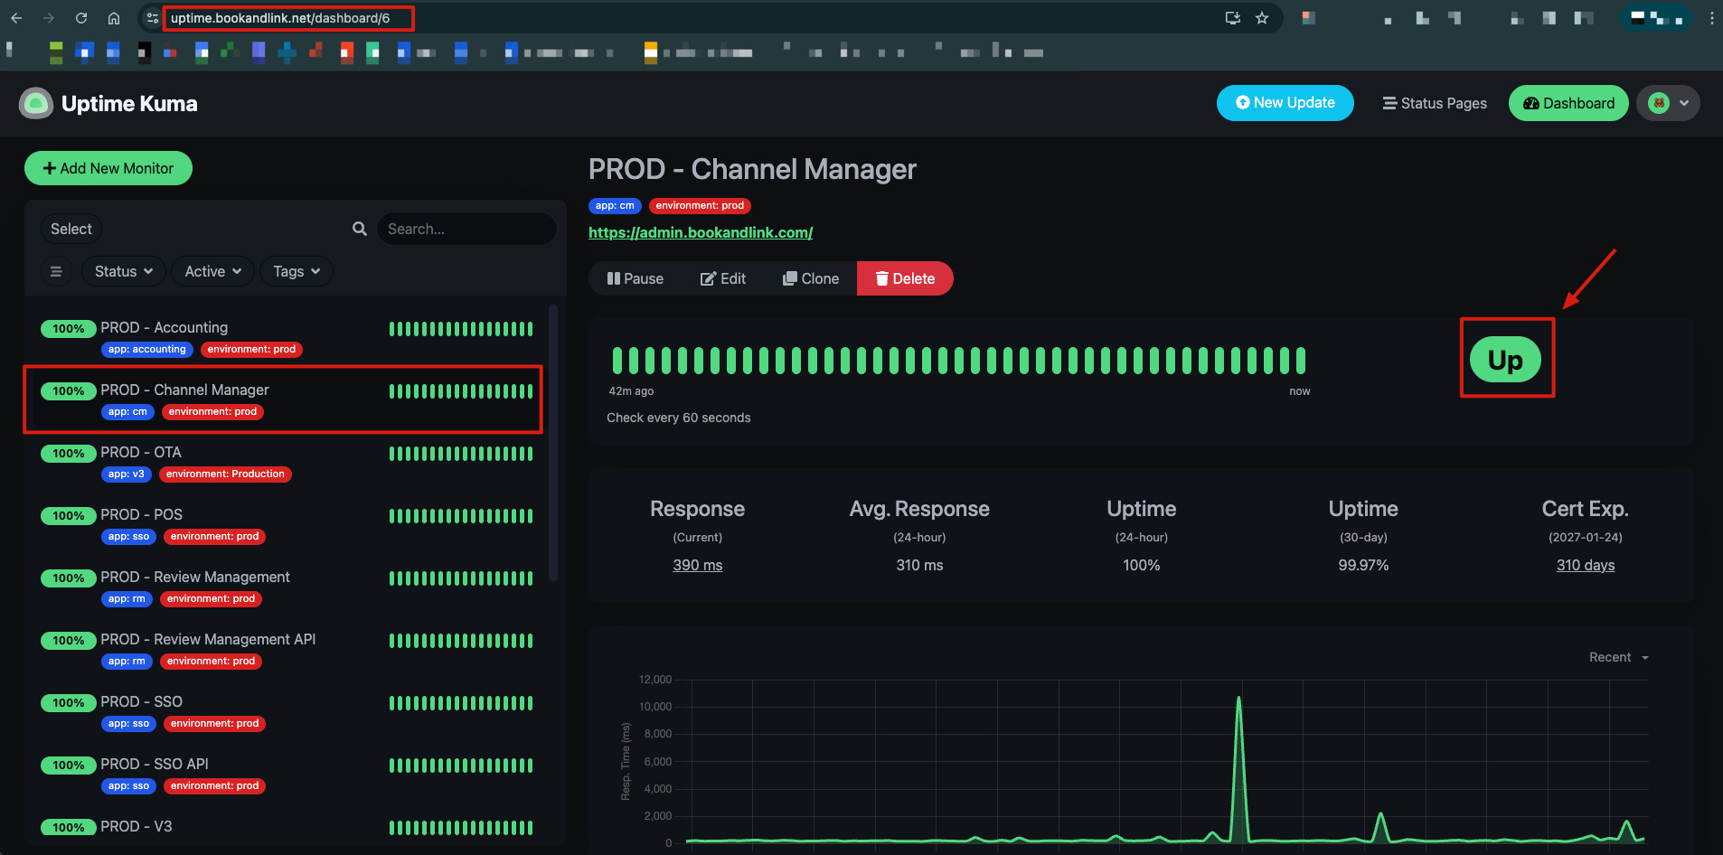The image size is (1723, 855).
Task: Click the Uptime Kuma logo icon
Action: [36, 104]
